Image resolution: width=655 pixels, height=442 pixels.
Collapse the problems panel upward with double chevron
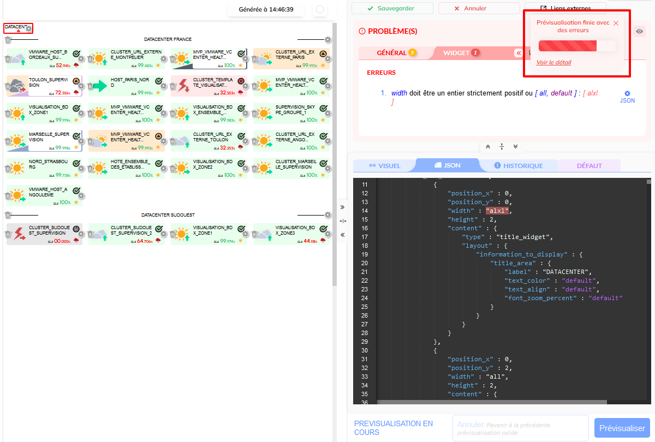pyautogui.click(x=488, y=147)
